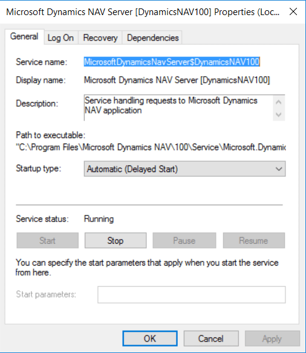Cancel the properties dialog

(x=211, y=339)
